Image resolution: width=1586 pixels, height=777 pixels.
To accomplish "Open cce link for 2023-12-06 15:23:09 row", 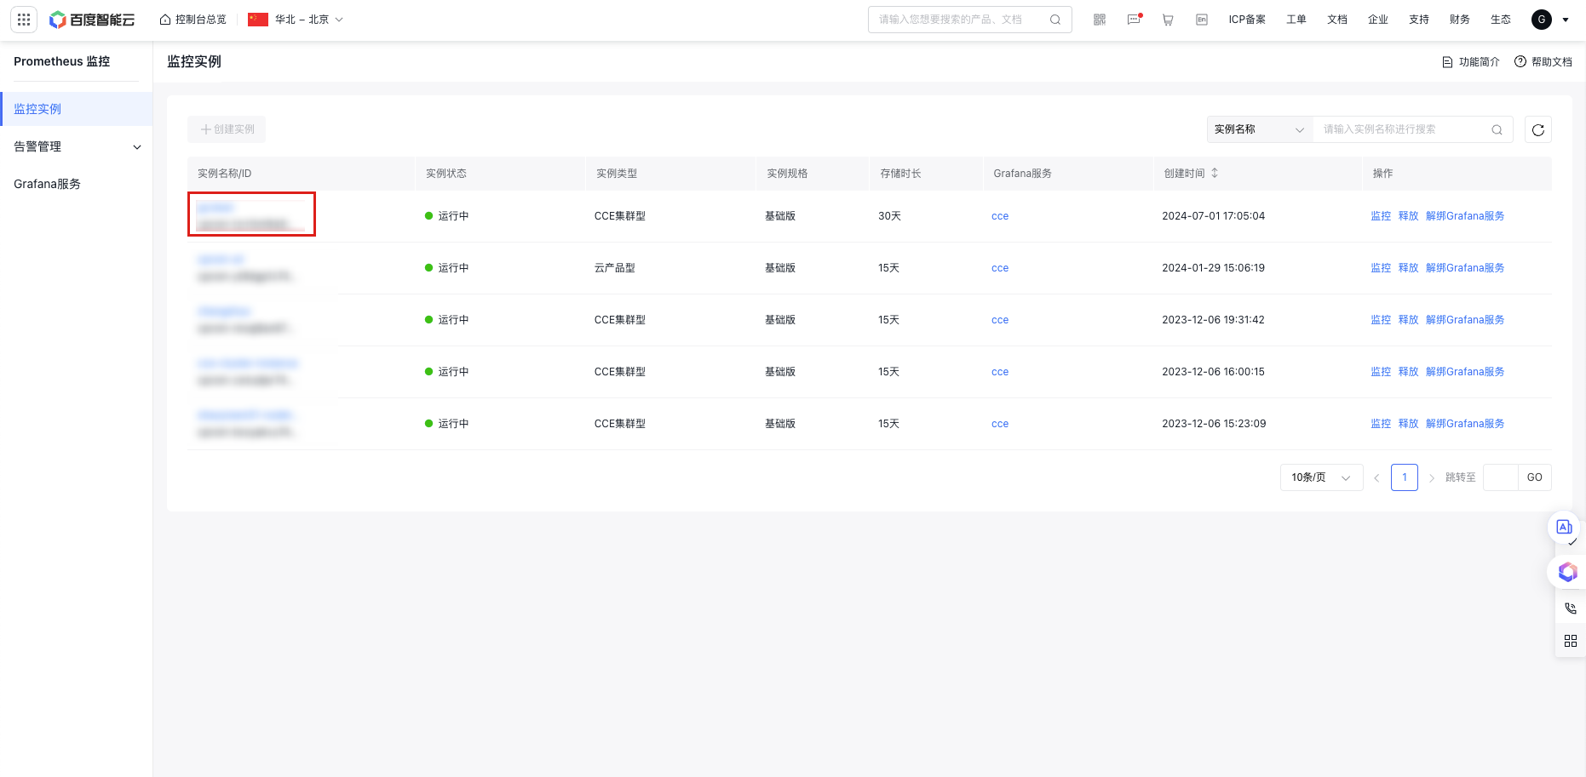I will [x=1000, y=424].
